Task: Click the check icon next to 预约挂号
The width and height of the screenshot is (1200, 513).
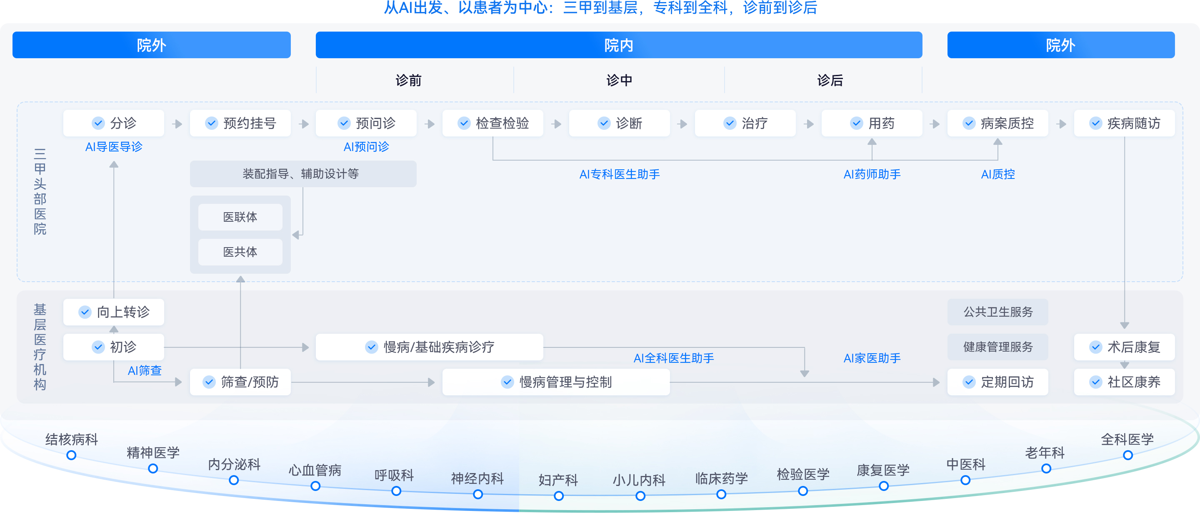Action: click(212, 123)
